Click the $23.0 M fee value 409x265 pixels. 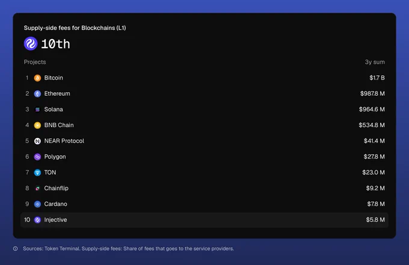[374, 172]
